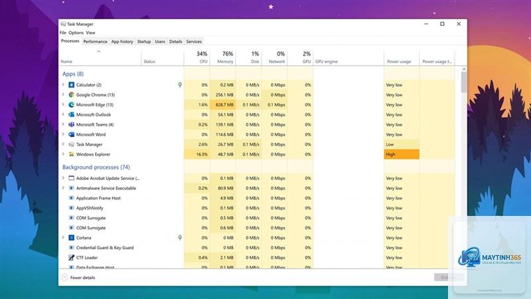Sort by the CPU column header
The height and width of the screenshot is (299, 531).
tap(197, 57)
